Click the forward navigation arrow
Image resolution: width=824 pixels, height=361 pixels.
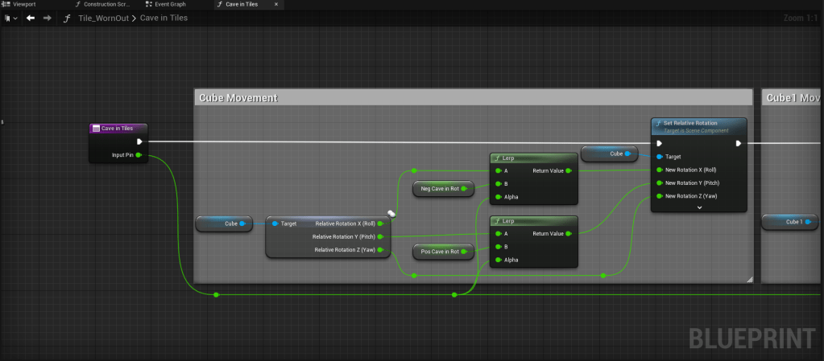coord(48,18)
